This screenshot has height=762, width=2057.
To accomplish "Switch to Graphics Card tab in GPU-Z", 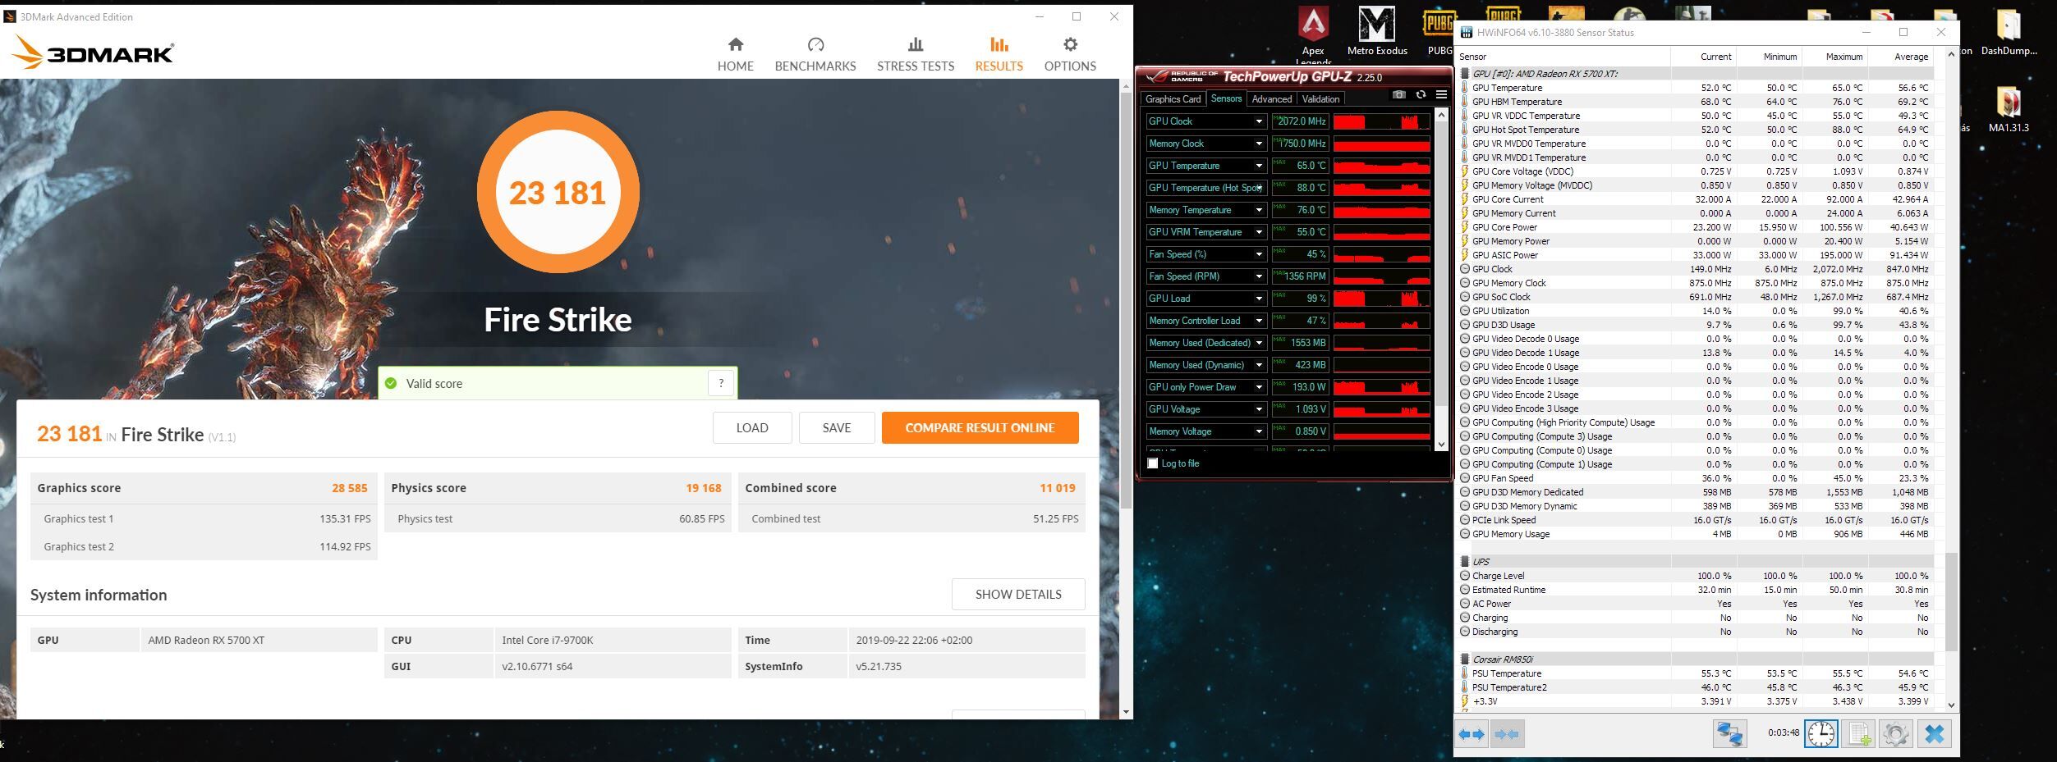I will pyautogui.click(x=1173, y=99).
